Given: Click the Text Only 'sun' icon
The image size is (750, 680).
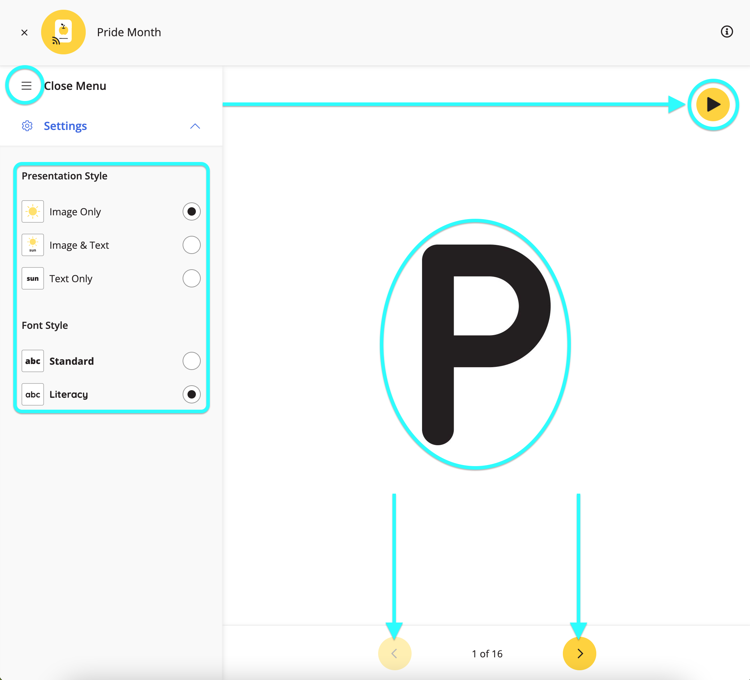Looking at the screenshot, I should [33, 278].
